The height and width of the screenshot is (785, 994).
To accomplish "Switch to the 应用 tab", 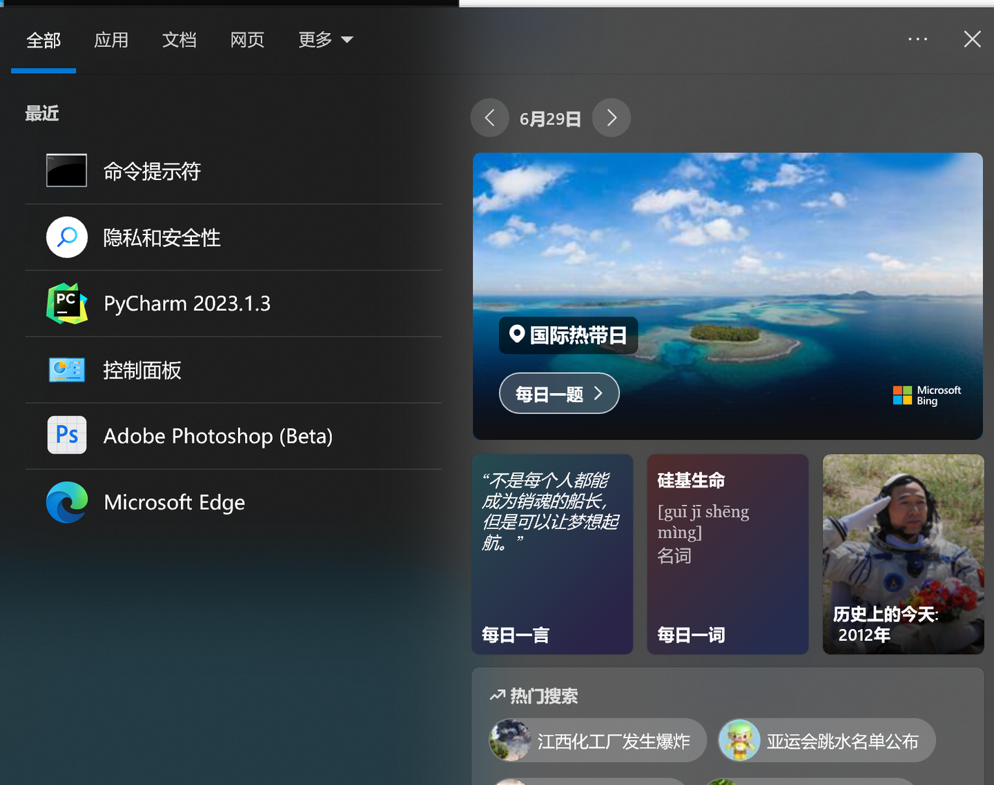I will pos(111,40).
